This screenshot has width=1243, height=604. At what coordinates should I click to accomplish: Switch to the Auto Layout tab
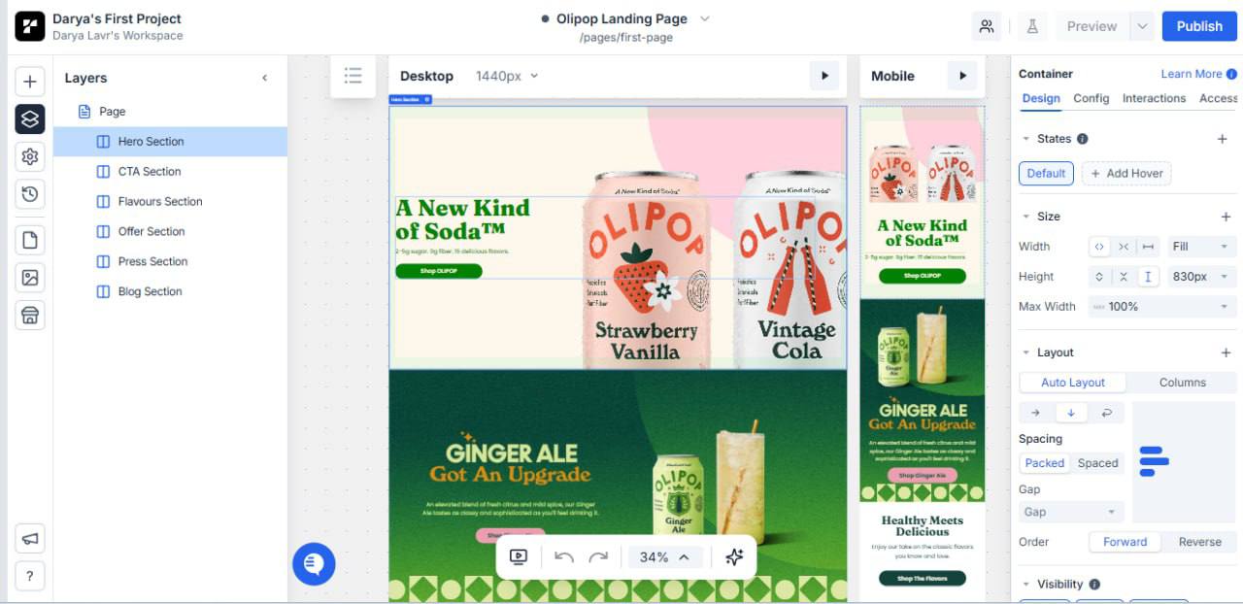pos(1073,383)
